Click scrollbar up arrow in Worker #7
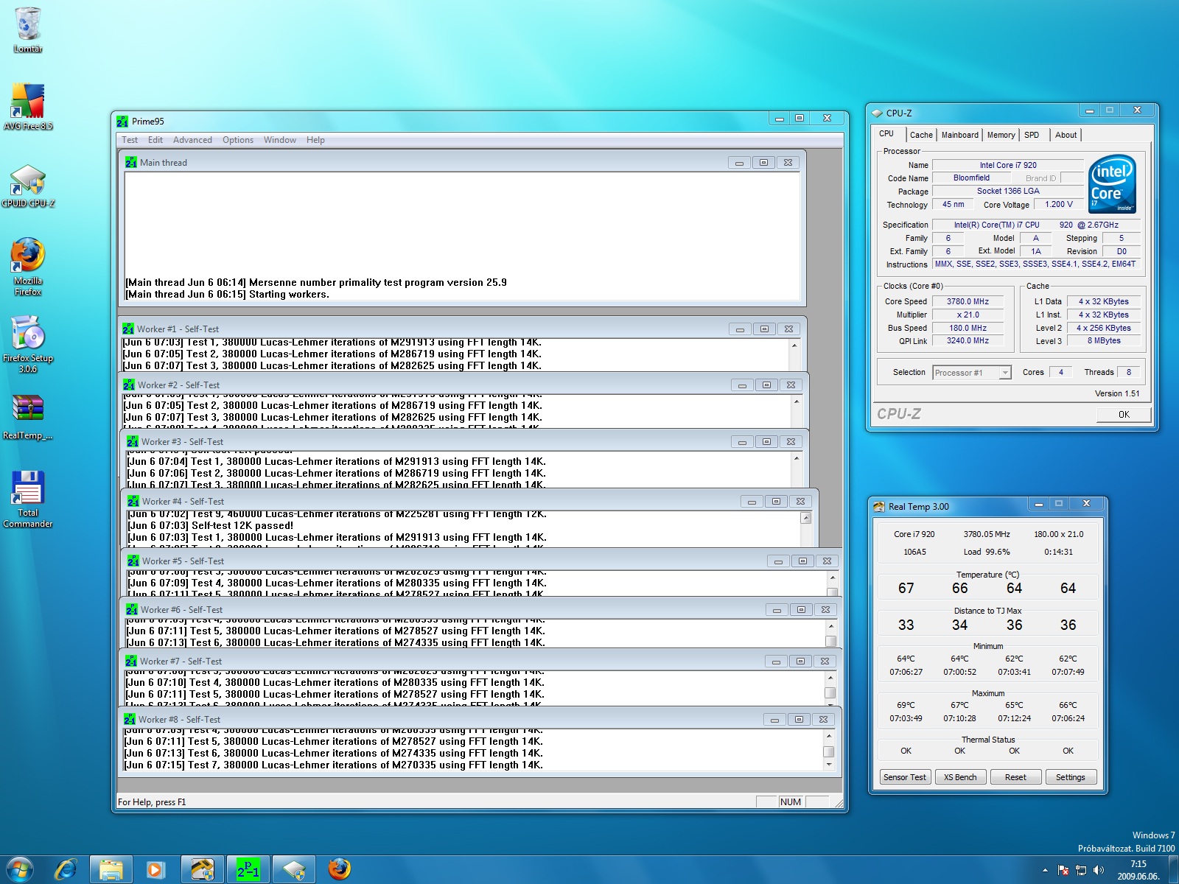The image size is (1179, 884). (x=830, y=678)
